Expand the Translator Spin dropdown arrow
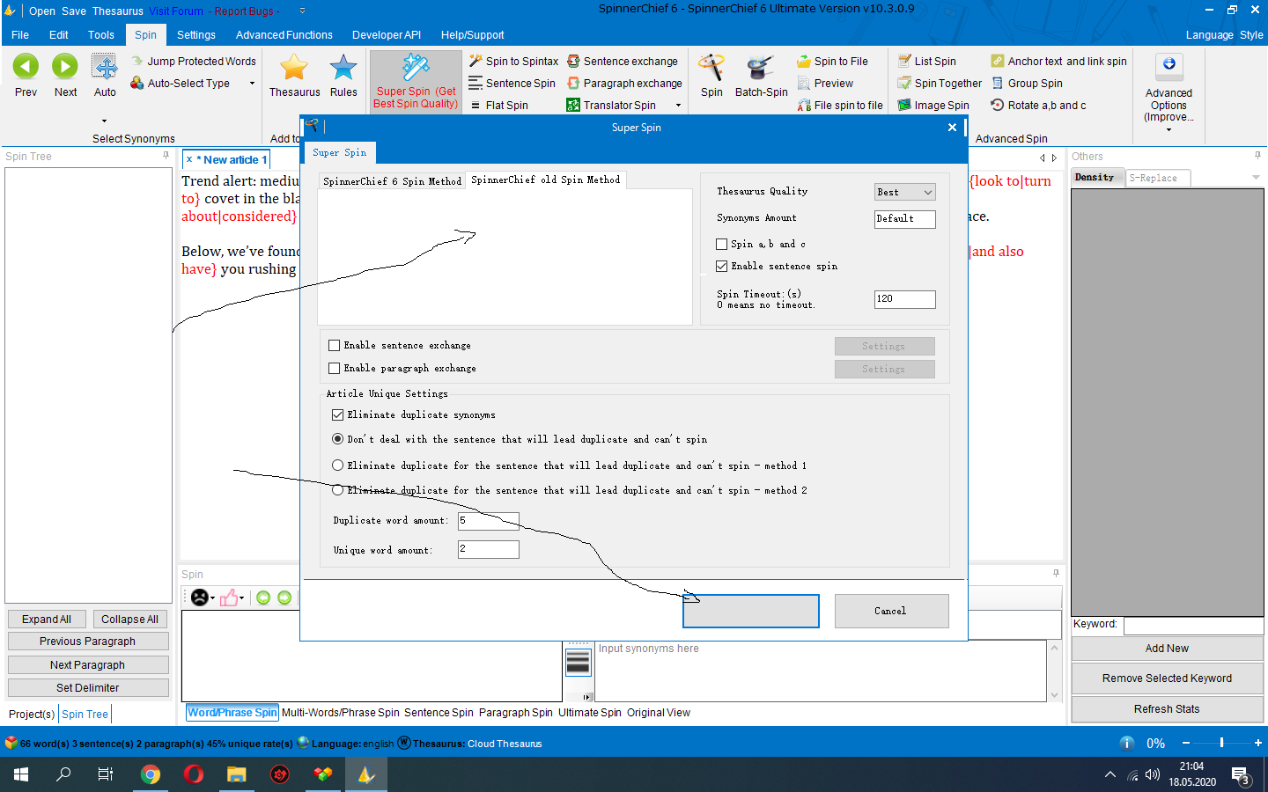The height and width of the screenshot is (792, 1268). tap(678, 106)
